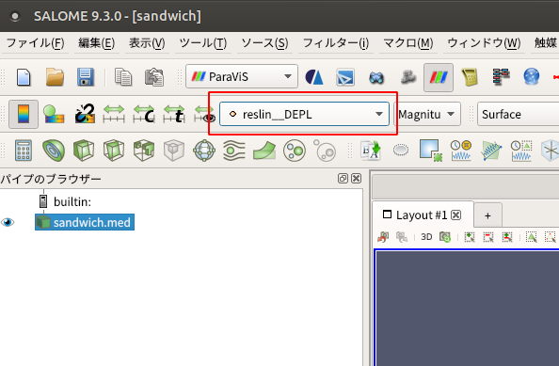Apply the Contour filter
Screen dimensions: 559x366
54,151
